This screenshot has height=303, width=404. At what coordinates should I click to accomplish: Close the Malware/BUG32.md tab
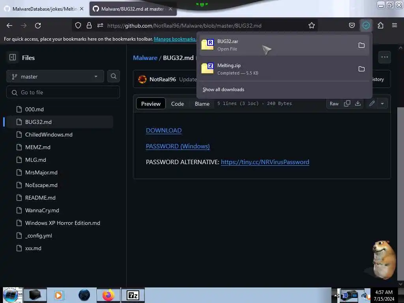(x=170, y=9)
